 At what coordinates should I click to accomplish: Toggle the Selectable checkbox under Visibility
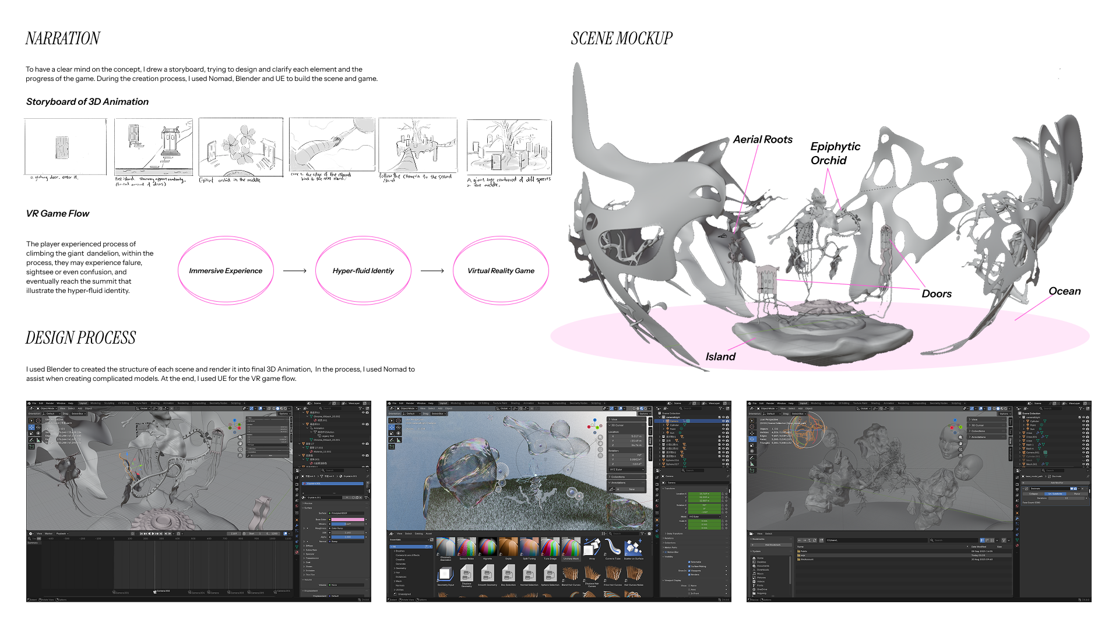[689, 562]
